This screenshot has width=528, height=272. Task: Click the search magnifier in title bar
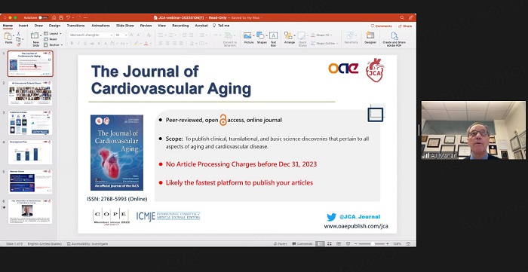[x=402, y=17]
